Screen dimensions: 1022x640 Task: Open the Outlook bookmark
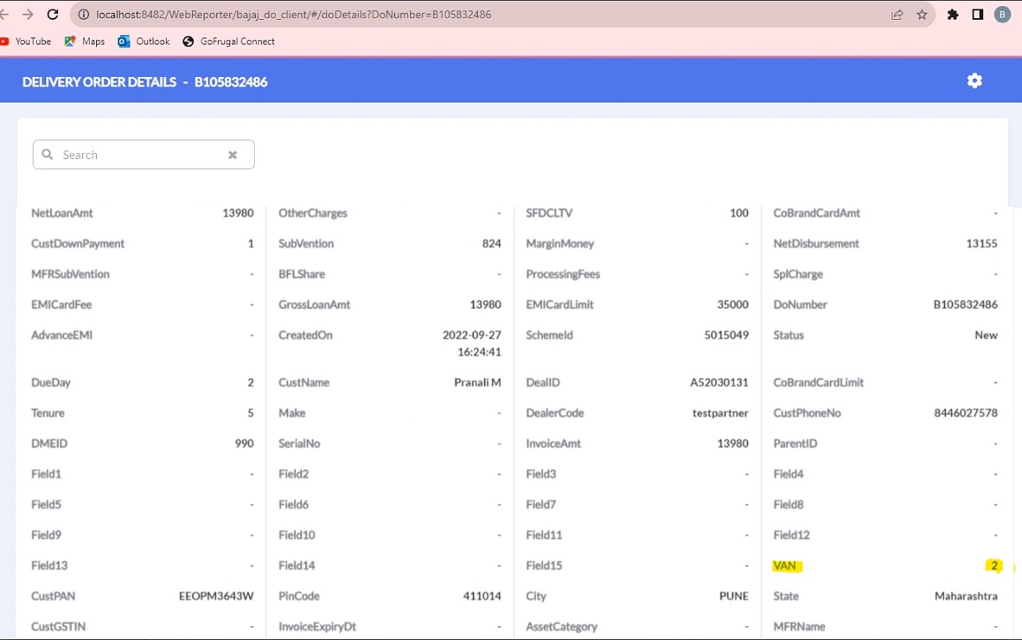[x=144, y=41]
